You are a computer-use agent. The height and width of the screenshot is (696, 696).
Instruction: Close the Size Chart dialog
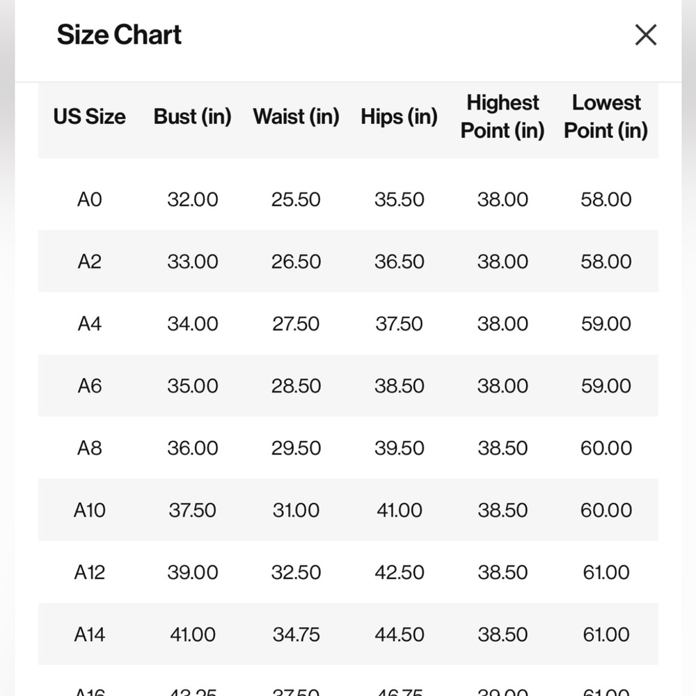pos(645,35)
